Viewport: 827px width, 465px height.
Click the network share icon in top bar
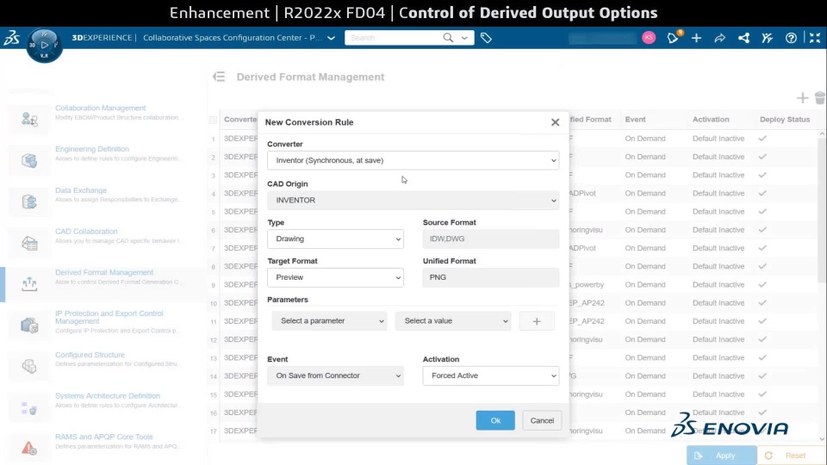tap(743, 38)
